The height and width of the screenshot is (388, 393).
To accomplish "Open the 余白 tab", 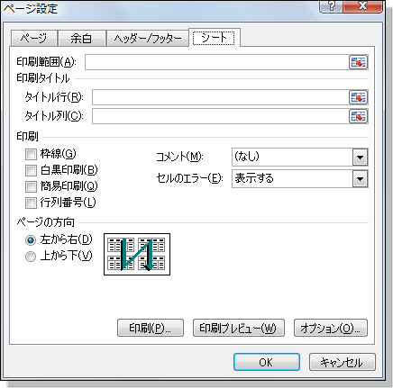I will (81, 39).
